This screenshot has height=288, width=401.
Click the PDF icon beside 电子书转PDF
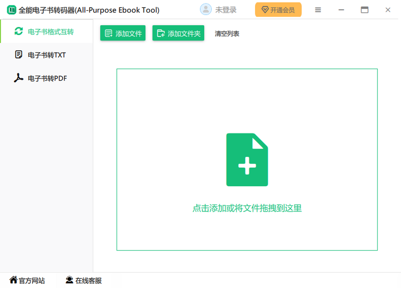[x=18, y=78]
